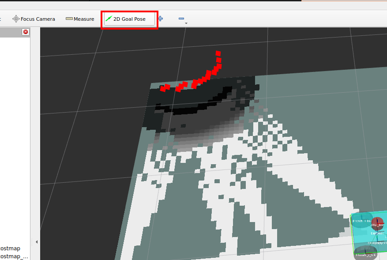Select the truncated costmap_... list entry

(13, 256)
